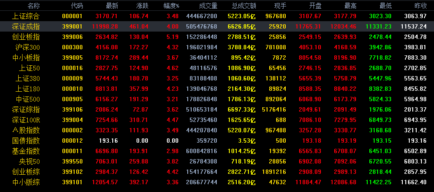The width and height of the screenshot is (434, 192).
Task: Click the 昨收 column header
Action: [421, 6]
